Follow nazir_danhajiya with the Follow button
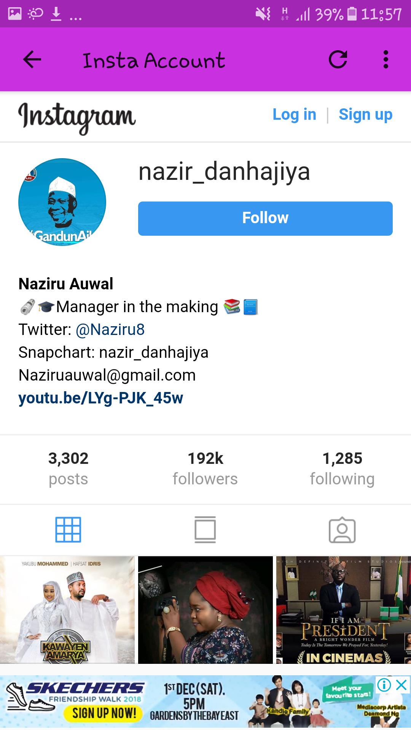The image size is (411, 730). click(x=265, y=219)
